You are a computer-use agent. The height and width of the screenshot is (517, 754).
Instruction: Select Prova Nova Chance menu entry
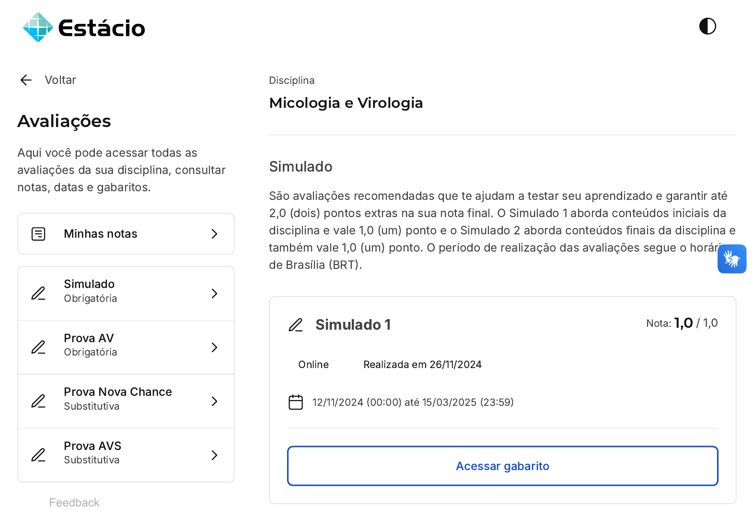tap(117, 398)
